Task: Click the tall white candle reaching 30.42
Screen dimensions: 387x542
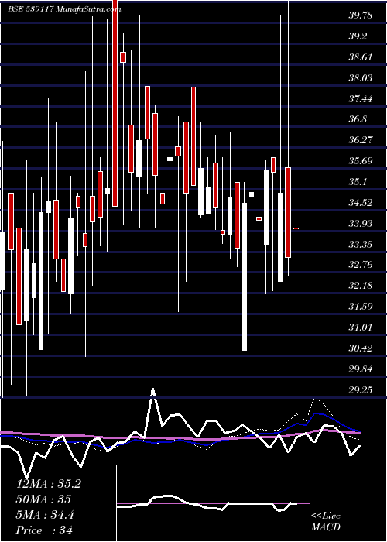Action: (x=245, y=276)
